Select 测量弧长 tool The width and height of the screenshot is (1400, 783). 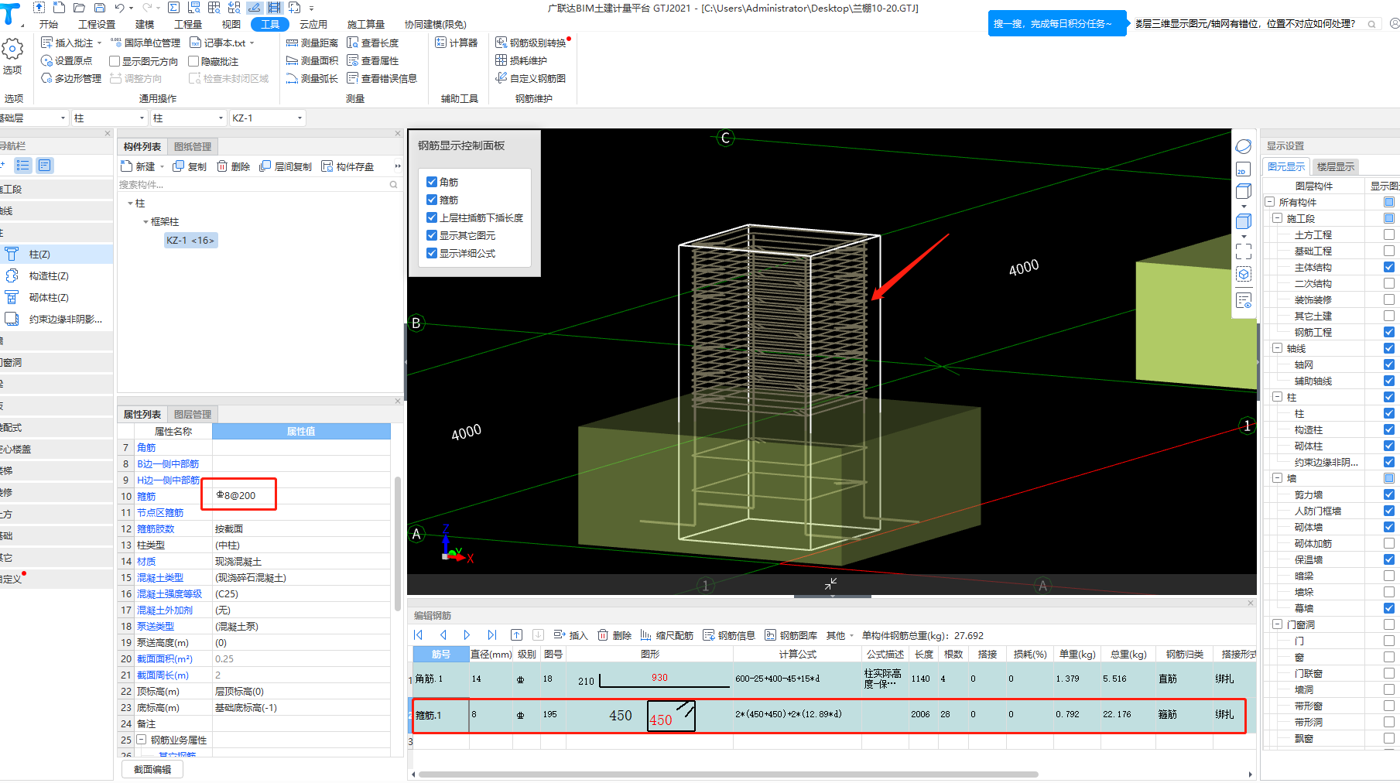coord(312,78)
